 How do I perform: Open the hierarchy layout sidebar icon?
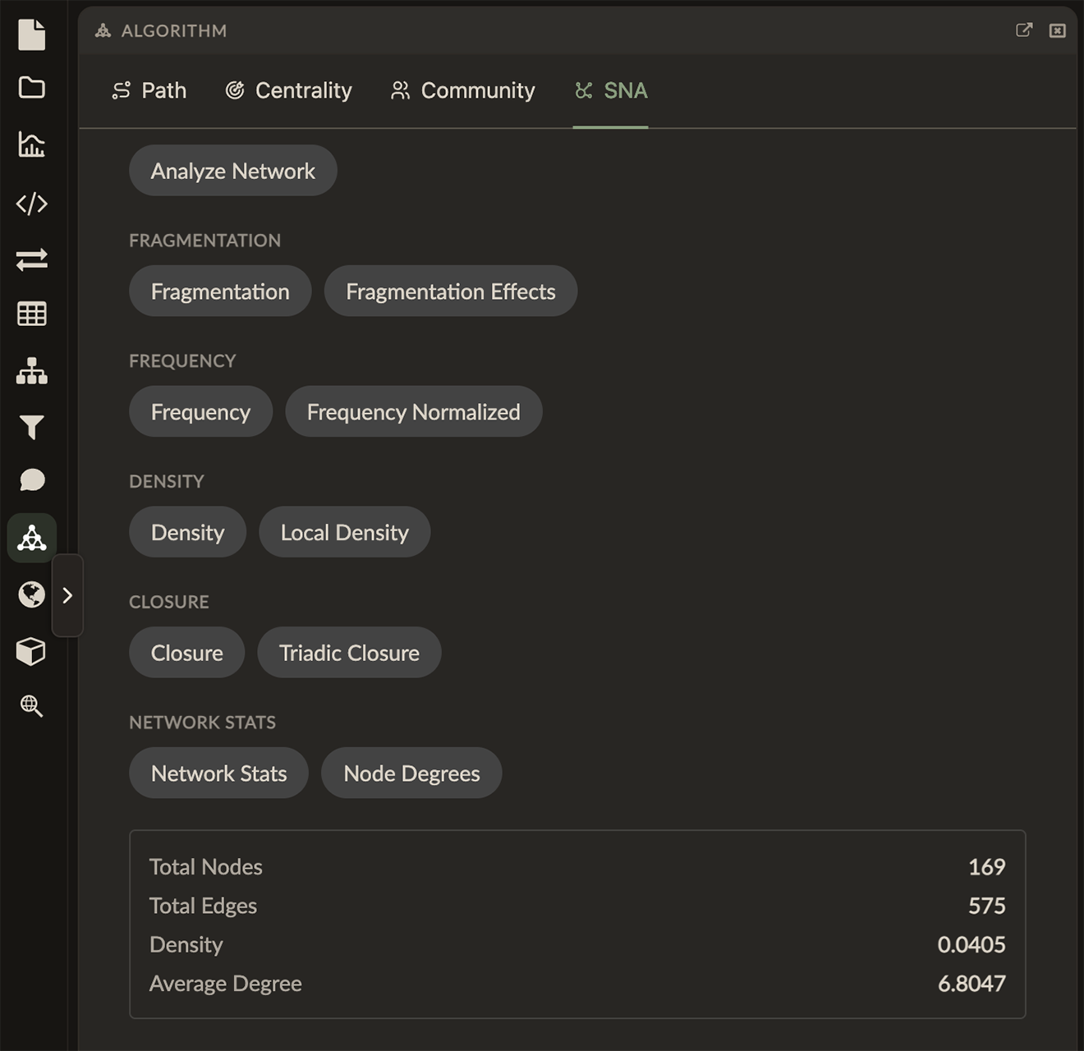coord(31,371)
